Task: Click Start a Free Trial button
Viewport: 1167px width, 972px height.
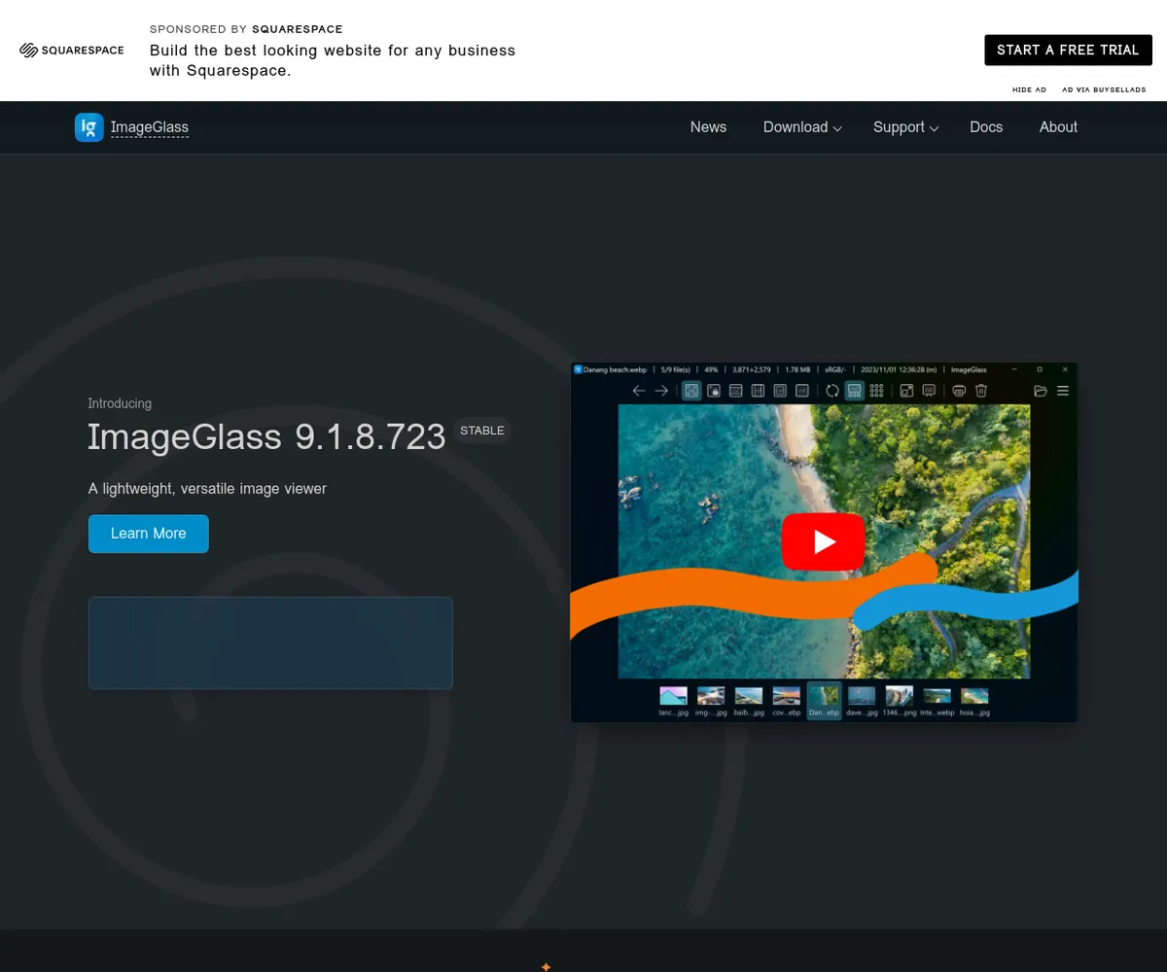Action: click(1068, 51)
